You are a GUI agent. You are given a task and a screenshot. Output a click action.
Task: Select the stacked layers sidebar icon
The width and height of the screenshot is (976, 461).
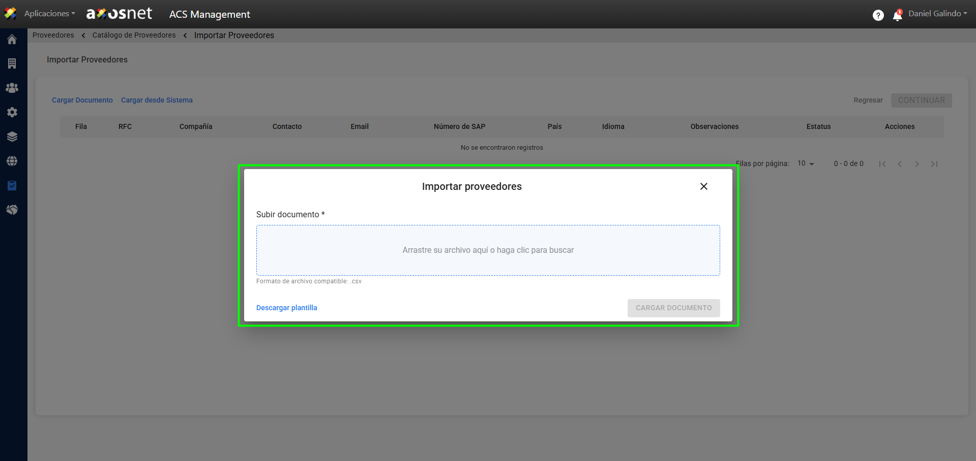[12, 137]
